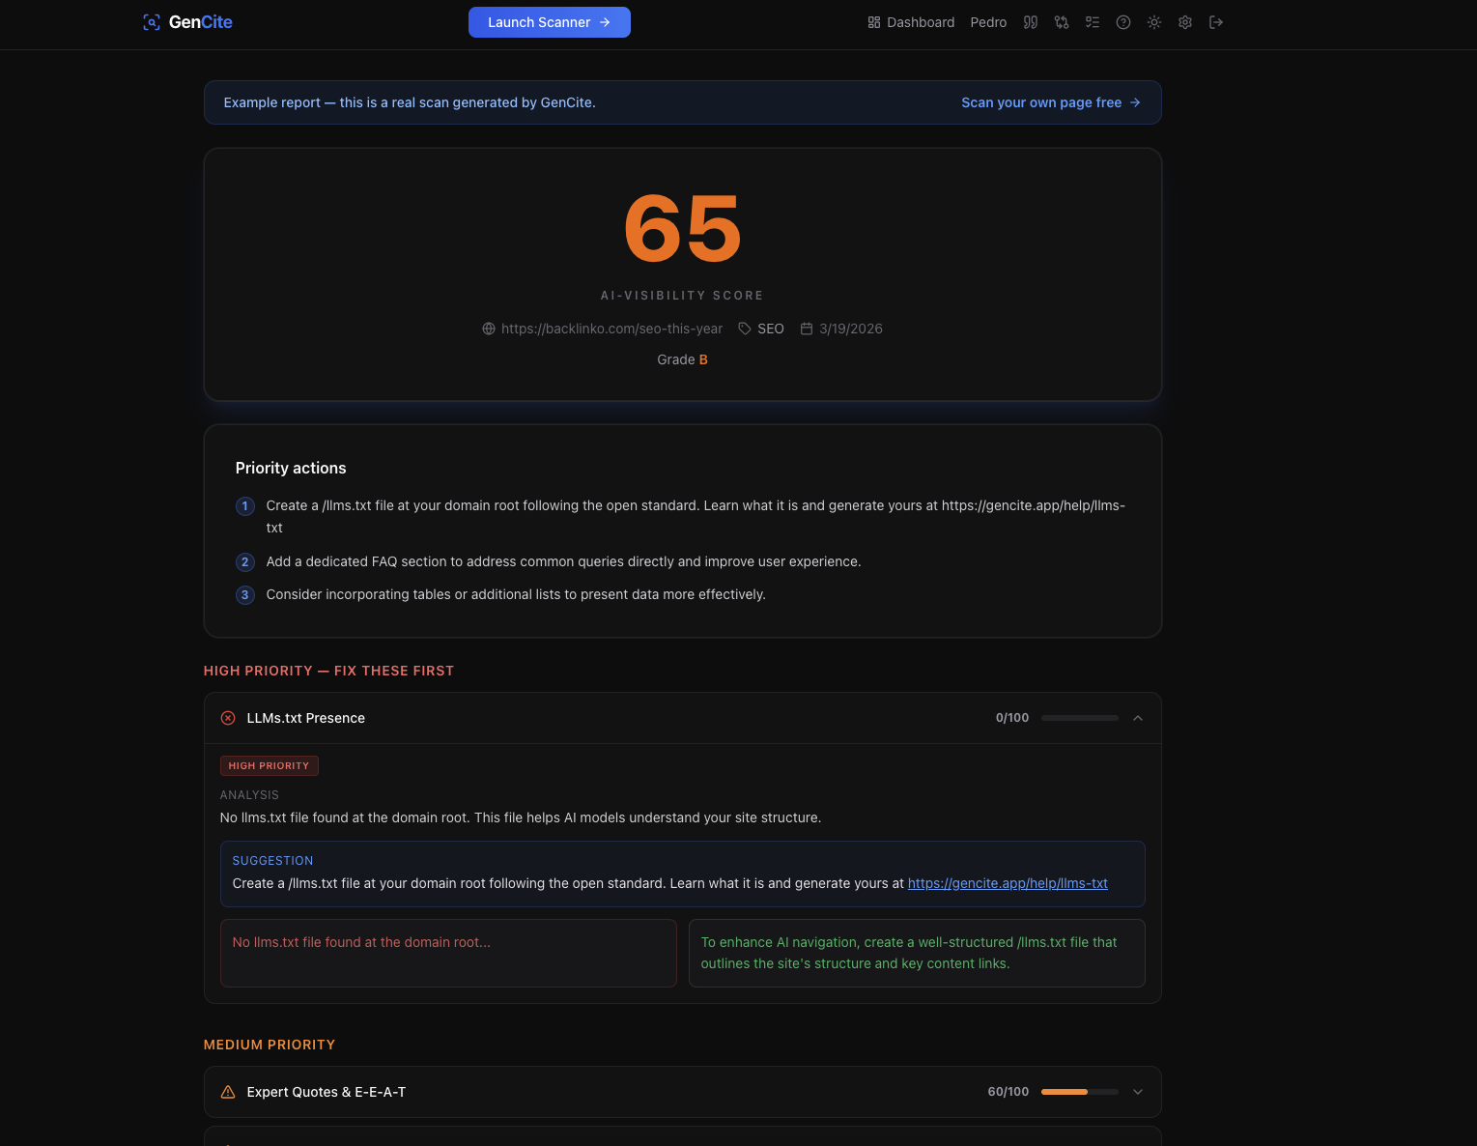Click the green suggested llms.txt text box

pos(917,953)
